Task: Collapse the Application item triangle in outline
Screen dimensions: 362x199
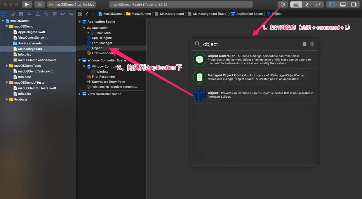Action: (x=84, y=28)
